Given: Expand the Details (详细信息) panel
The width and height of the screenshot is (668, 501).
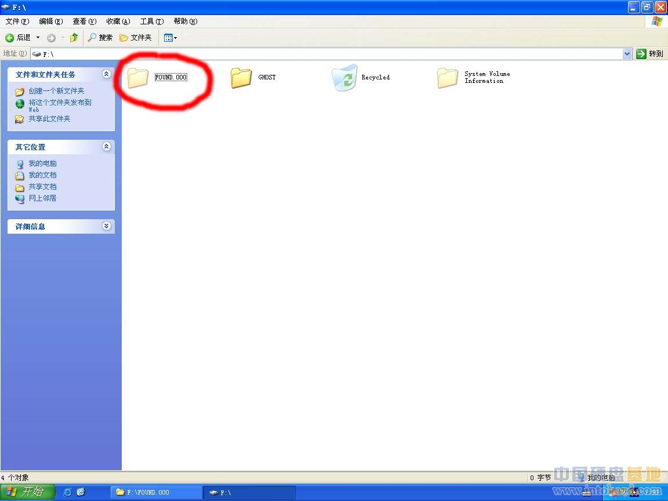Looking at the screenshot, I should 107,226.
